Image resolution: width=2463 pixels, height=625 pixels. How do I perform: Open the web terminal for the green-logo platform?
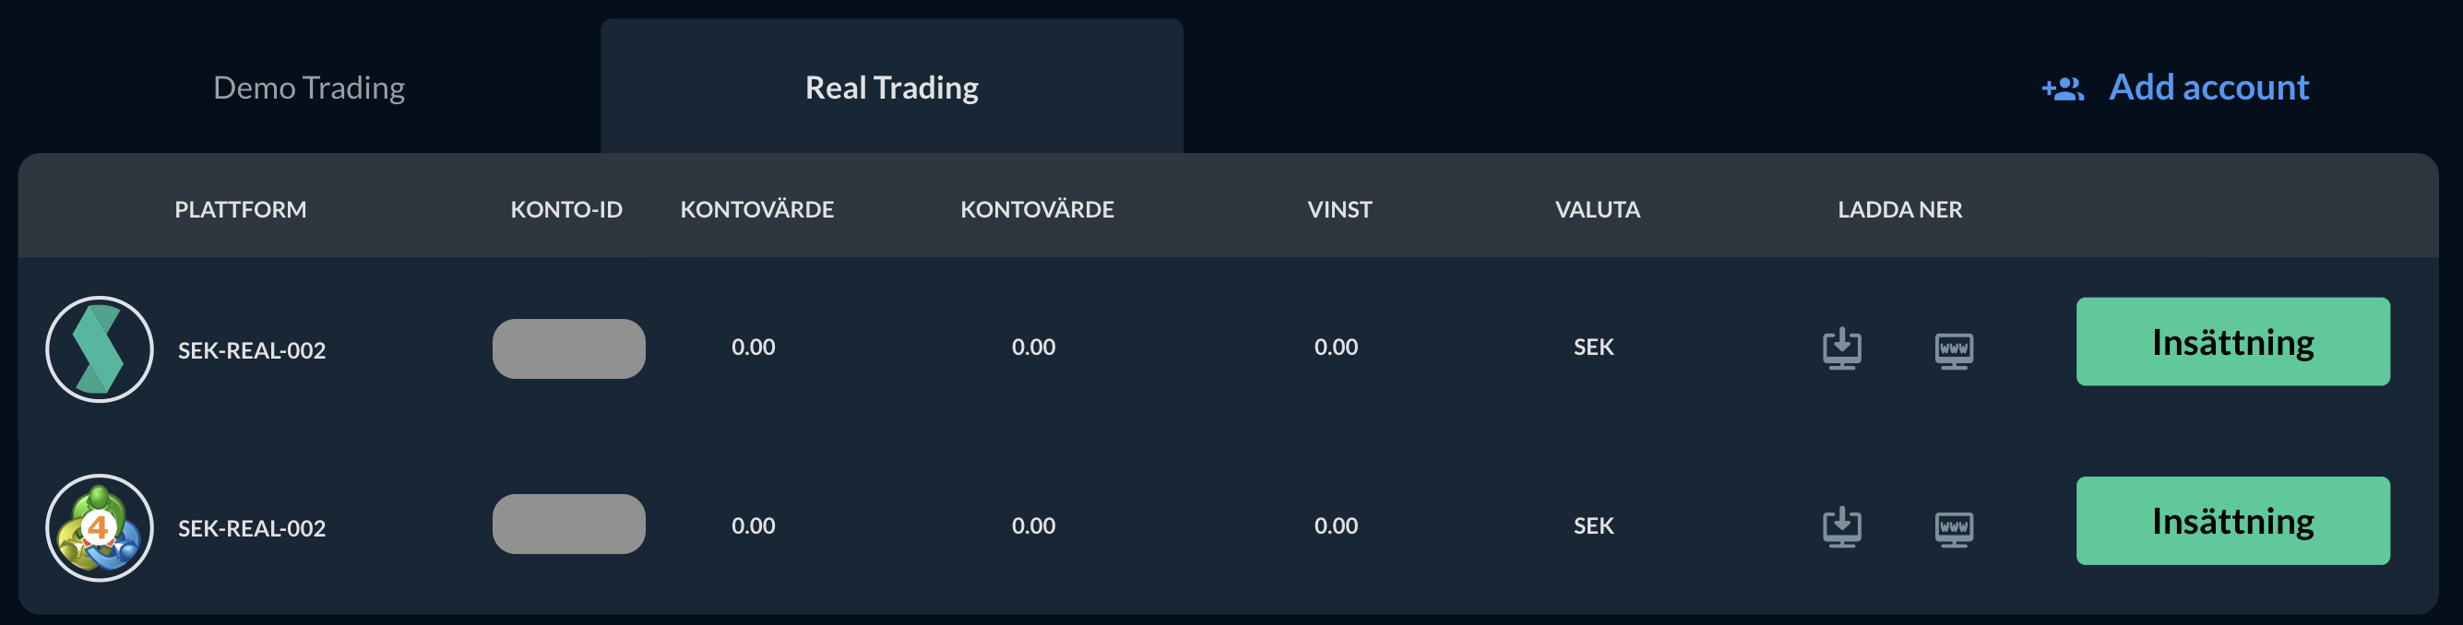[1954, 349]
